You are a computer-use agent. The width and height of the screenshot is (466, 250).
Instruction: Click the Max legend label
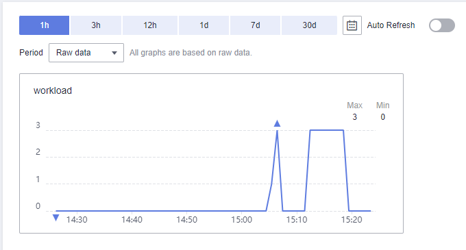point(354,105)
